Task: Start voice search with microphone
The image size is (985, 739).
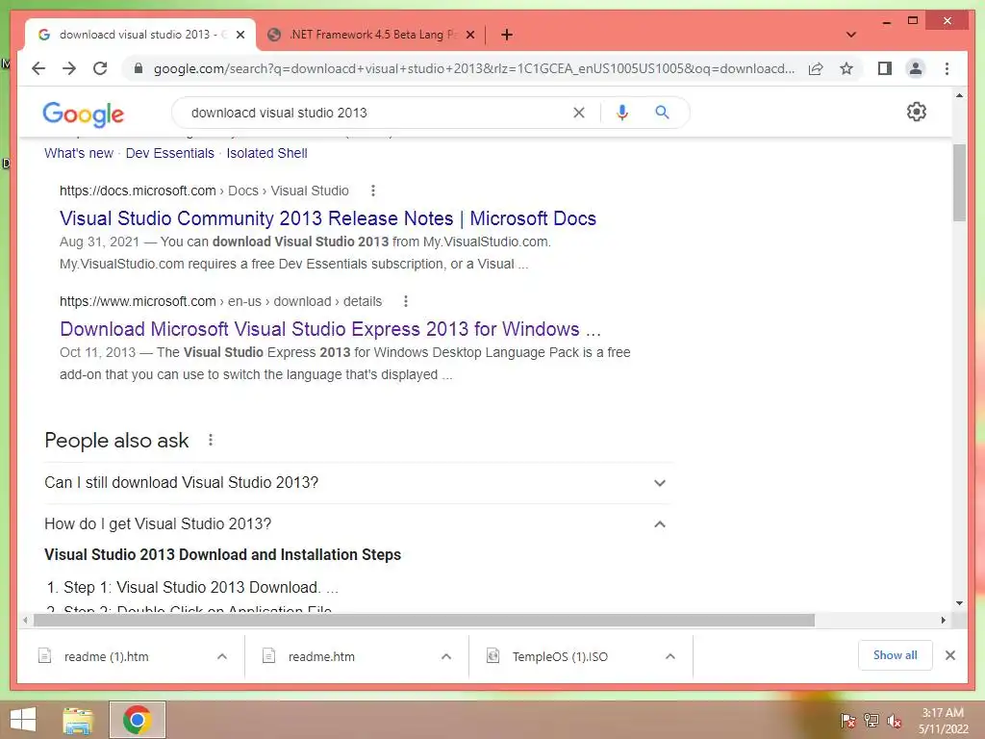Action: click(622, 113)
